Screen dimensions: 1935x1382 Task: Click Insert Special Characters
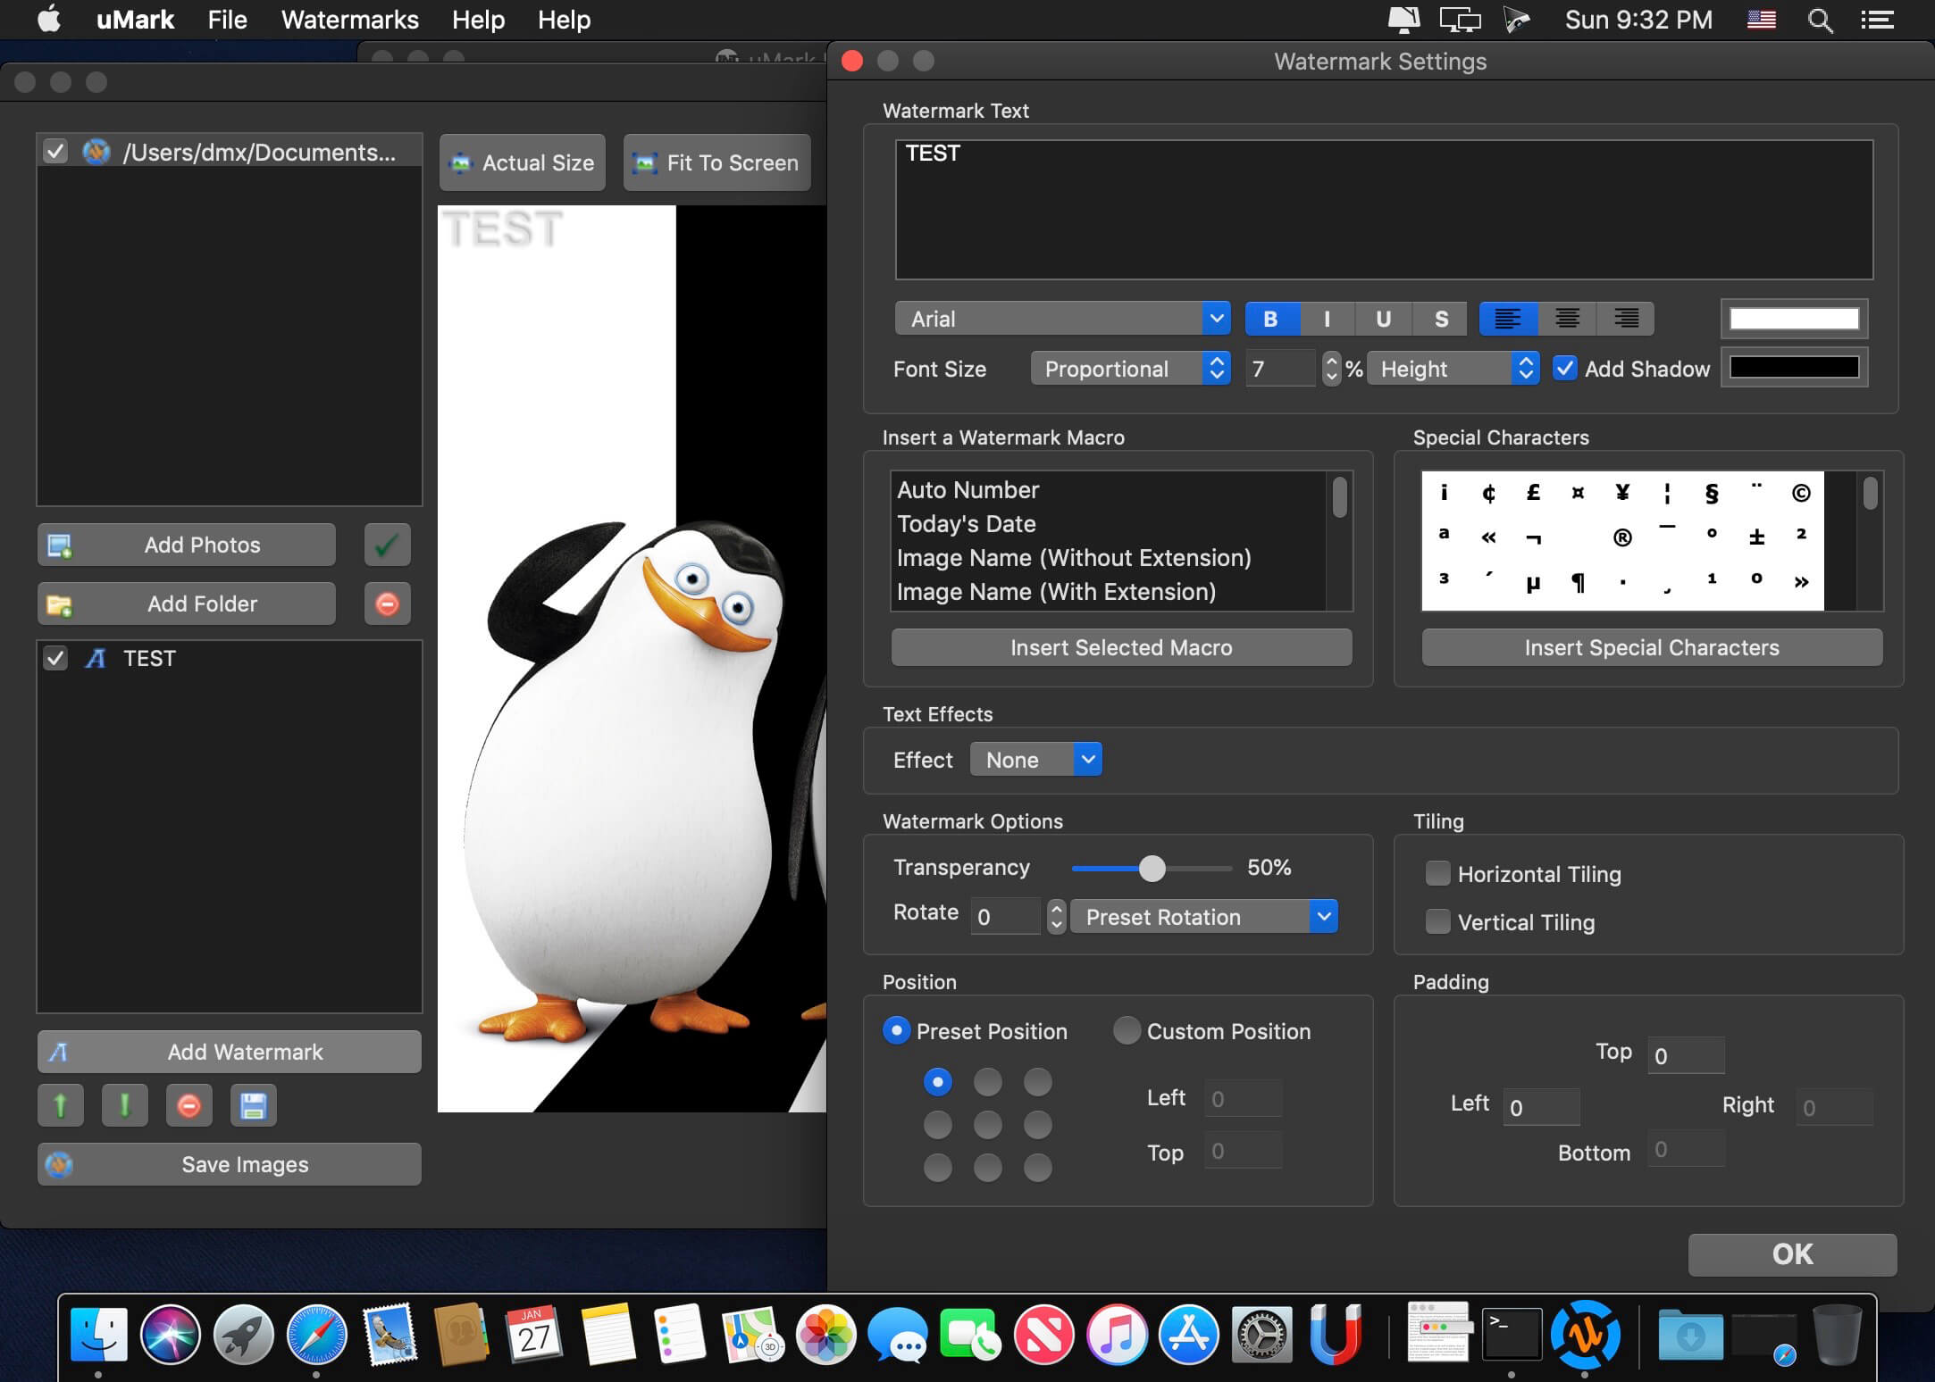tap(1652, 647)
